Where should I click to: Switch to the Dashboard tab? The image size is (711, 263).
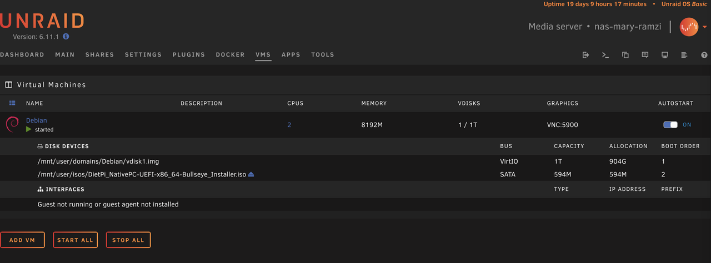pos(22,55)
